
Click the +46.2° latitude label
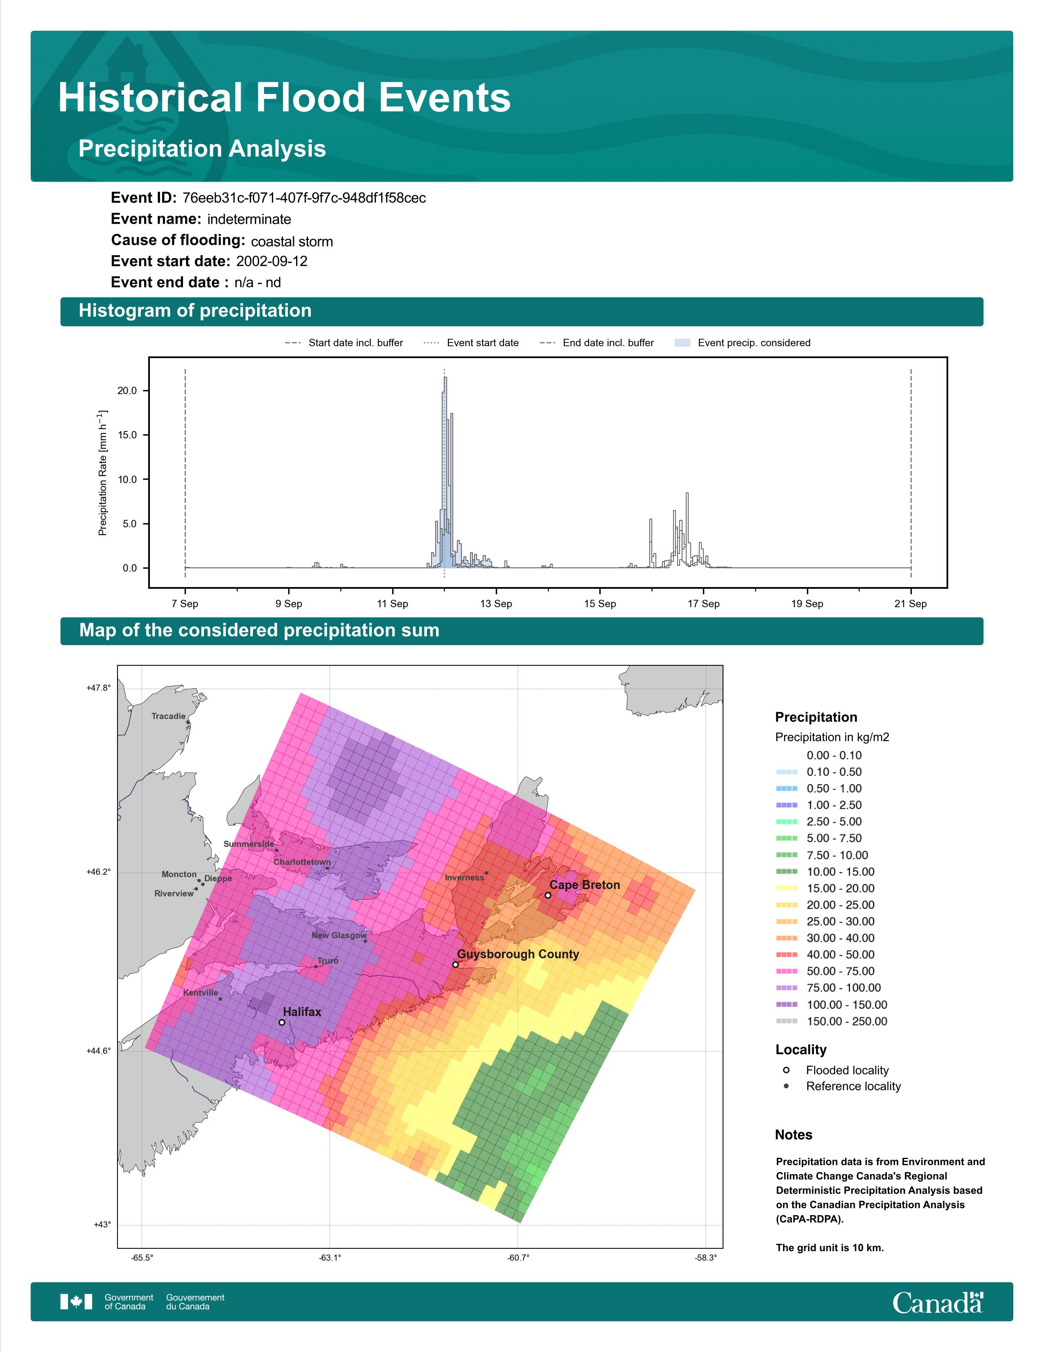[98, 872]
